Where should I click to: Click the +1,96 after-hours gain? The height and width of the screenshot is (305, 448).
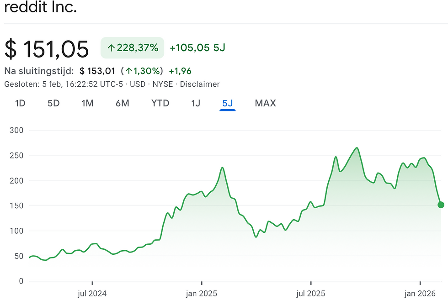click(x=180, y=71)
